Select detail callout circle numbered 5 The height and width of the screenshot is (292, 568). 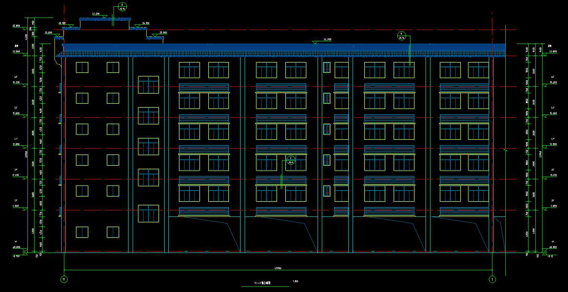(x=401, y=36)
